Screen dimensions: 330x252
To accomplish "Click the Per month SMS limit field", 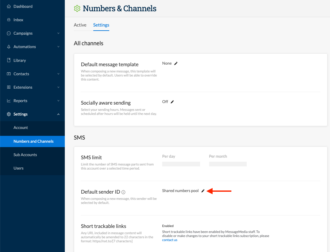I will tap(228, 164).
